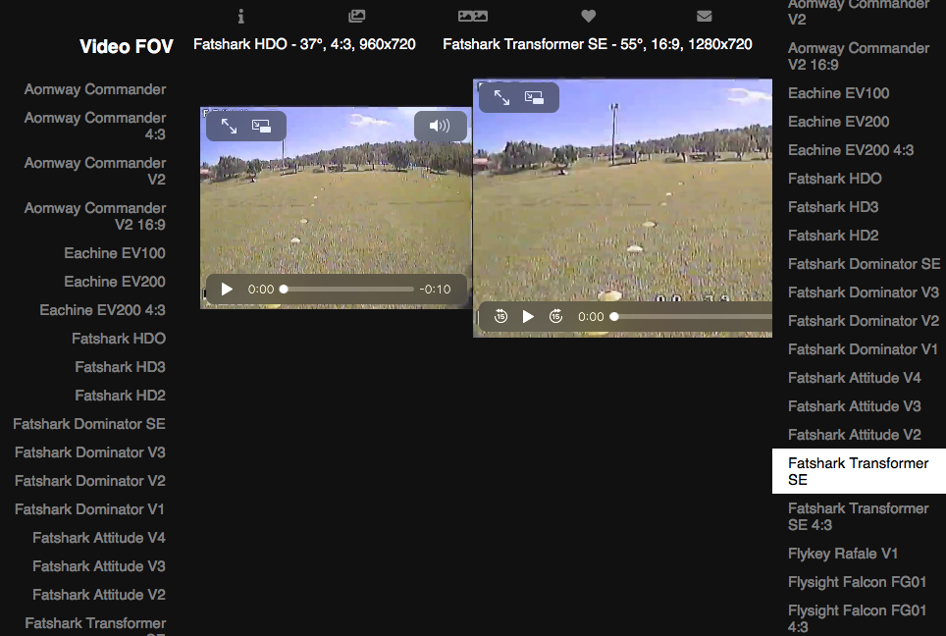
Task: Play the Fatshark Transformer SE video
Action: pos(528,316)
